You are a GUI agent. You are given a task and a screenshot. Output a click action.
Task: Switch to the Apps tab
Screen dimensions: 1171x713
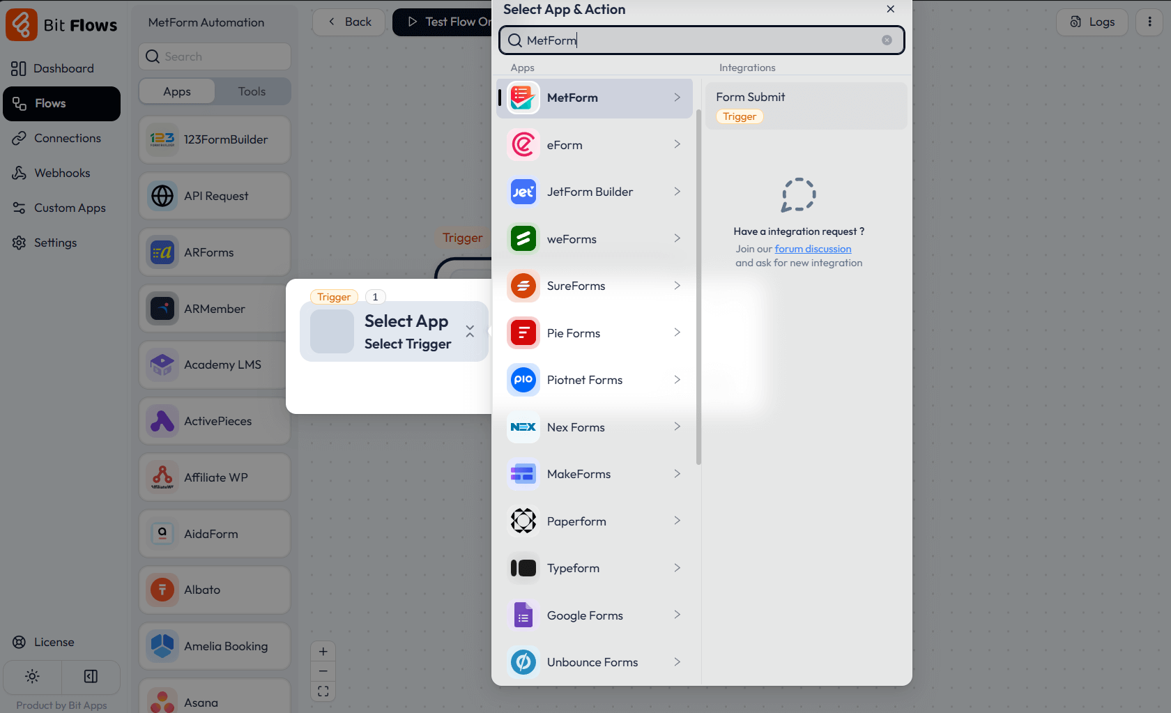tap(177, 91)
